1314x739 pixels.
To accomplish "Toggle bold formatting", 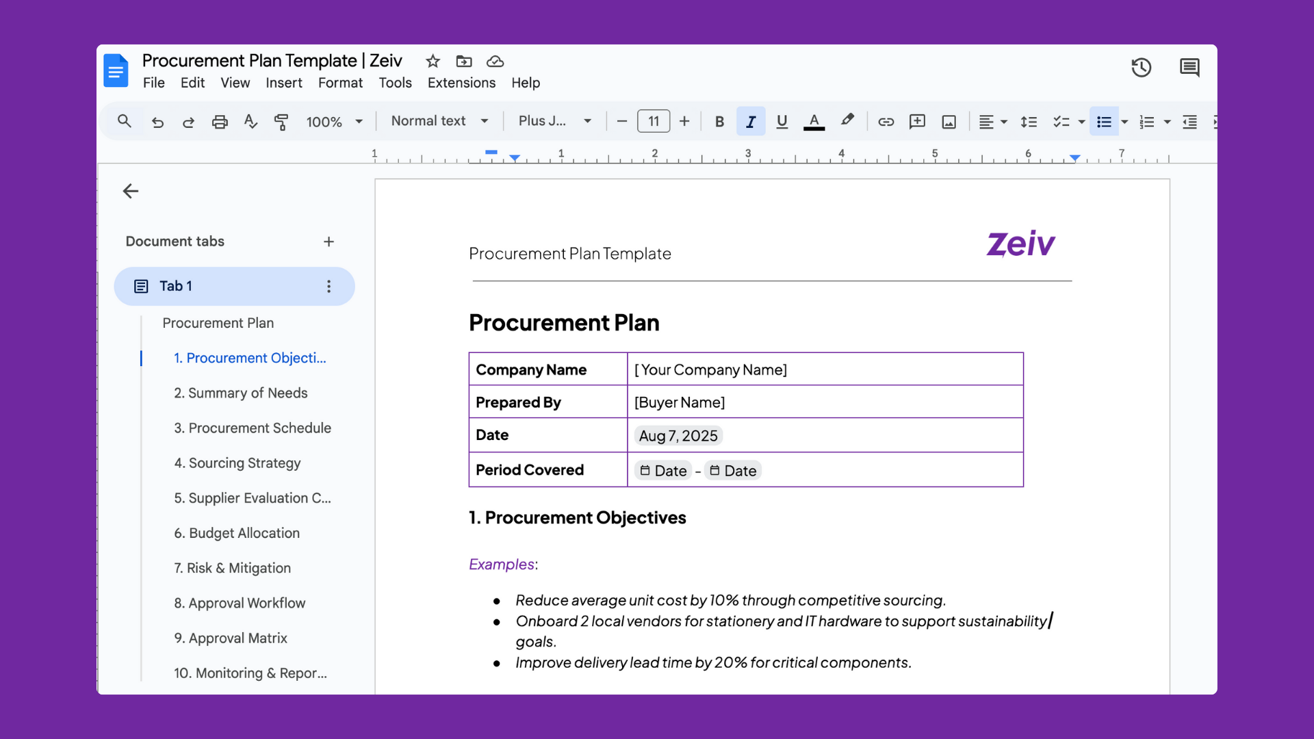I will point(719,121).
